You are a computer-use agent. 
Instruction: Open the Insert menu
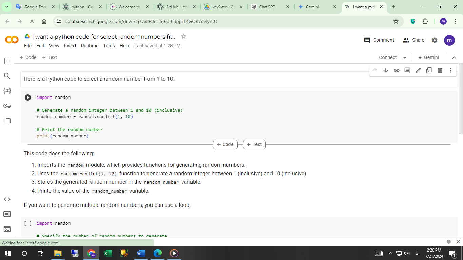click(x=70, y=46)
